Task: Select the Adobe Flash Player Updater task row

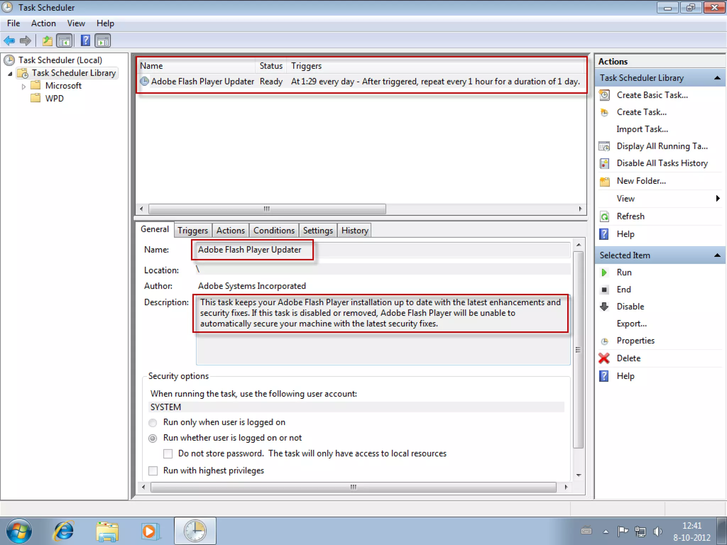Action: click(361, 82)
